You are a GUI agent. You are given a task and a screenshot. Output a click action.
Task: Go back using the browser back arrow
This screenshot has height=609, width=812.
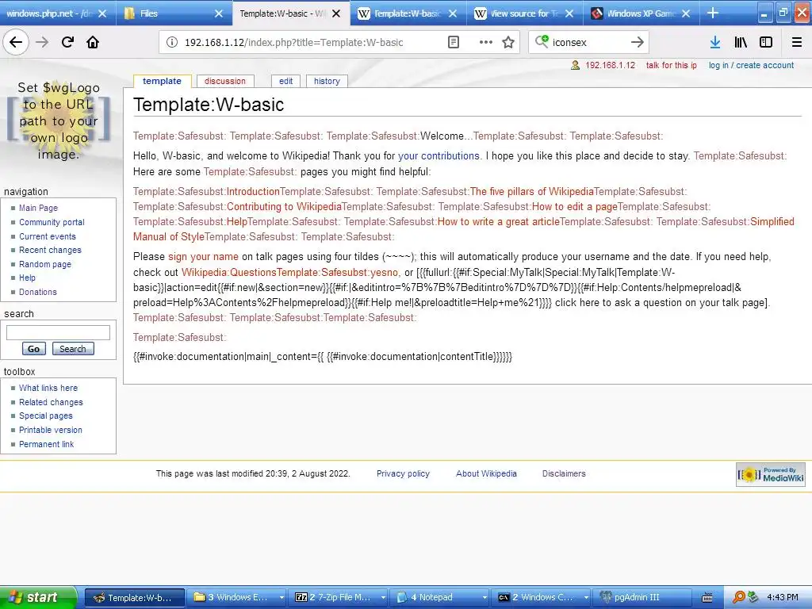(16, 42)
